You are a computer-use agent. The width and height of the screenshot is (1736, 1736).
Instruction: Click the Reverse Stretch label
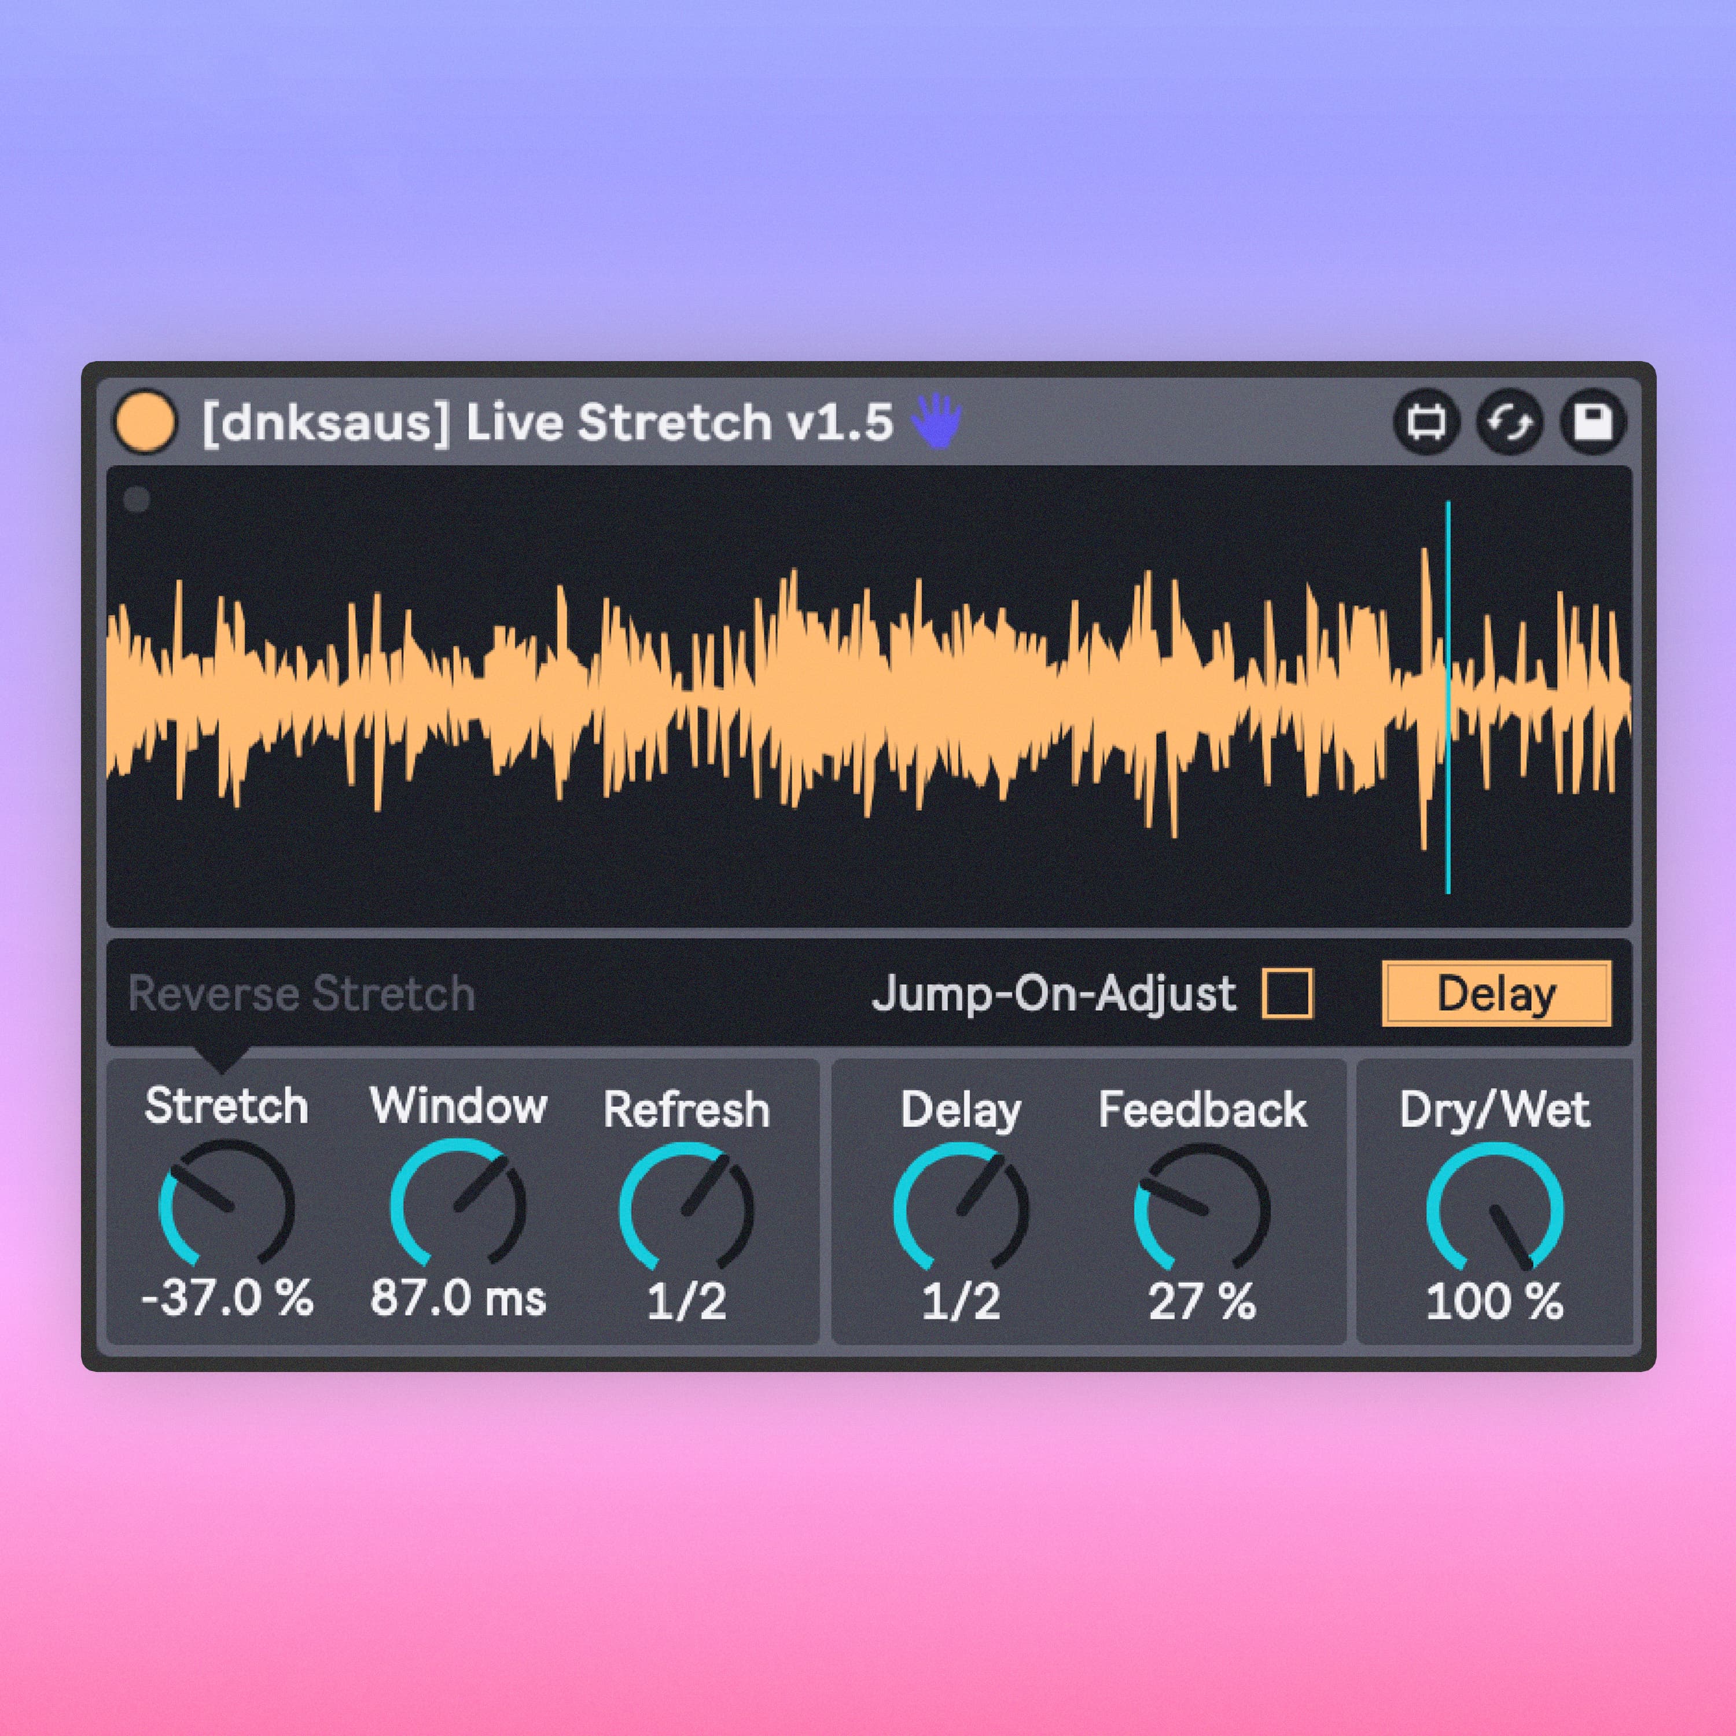[301, 994]
